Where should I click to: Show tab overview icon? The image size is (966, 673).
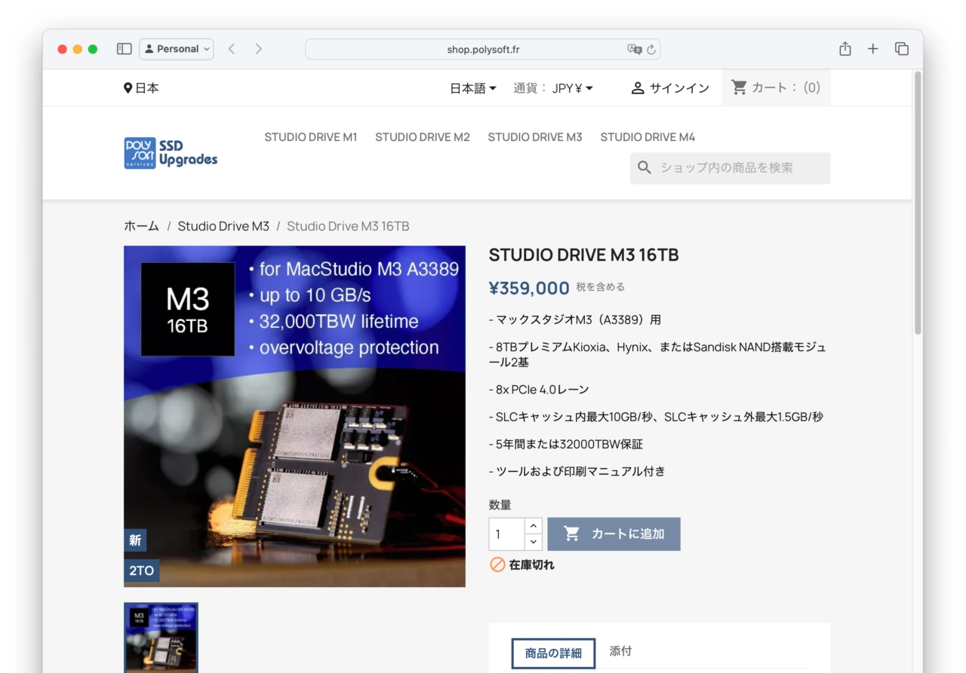[x=902, y=49]
